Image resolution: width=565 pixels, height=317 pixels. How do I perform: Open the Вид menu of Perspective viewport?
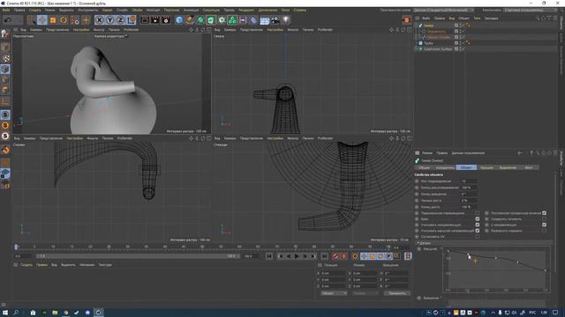[24, 30]
